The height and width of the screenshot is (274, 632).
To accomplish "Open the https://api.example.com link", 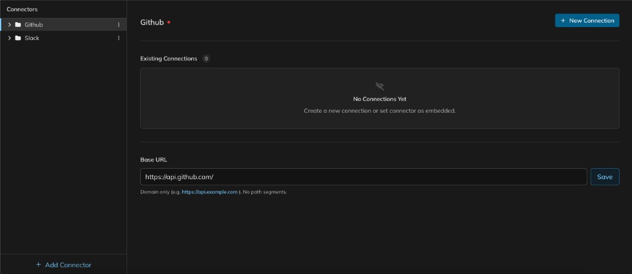I will [210, 192].
